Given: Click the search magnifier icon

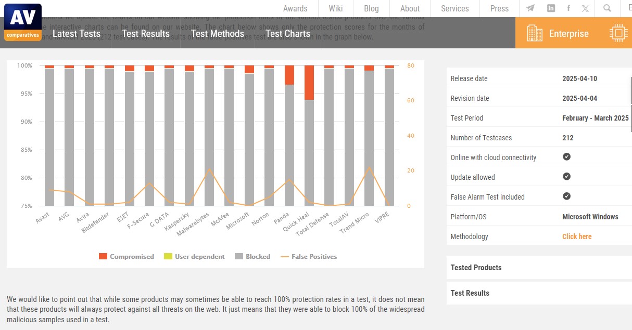Looking at the screenshot, I should click(x=607, y=8).
